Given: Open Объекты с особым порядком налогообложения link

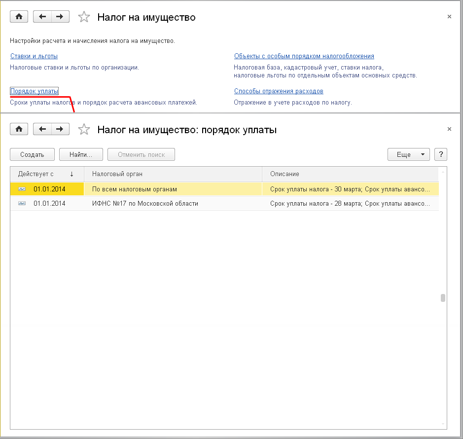Looking at the screenshot, I should pos(304,56).
